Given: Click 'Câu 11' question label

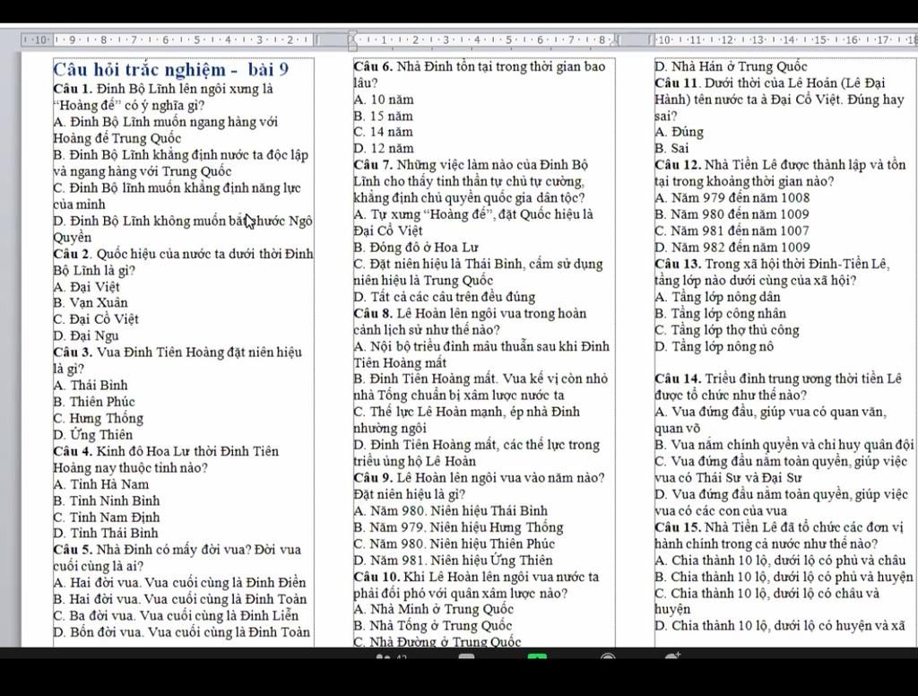Looking at the screenshot, I should [678, 83].
